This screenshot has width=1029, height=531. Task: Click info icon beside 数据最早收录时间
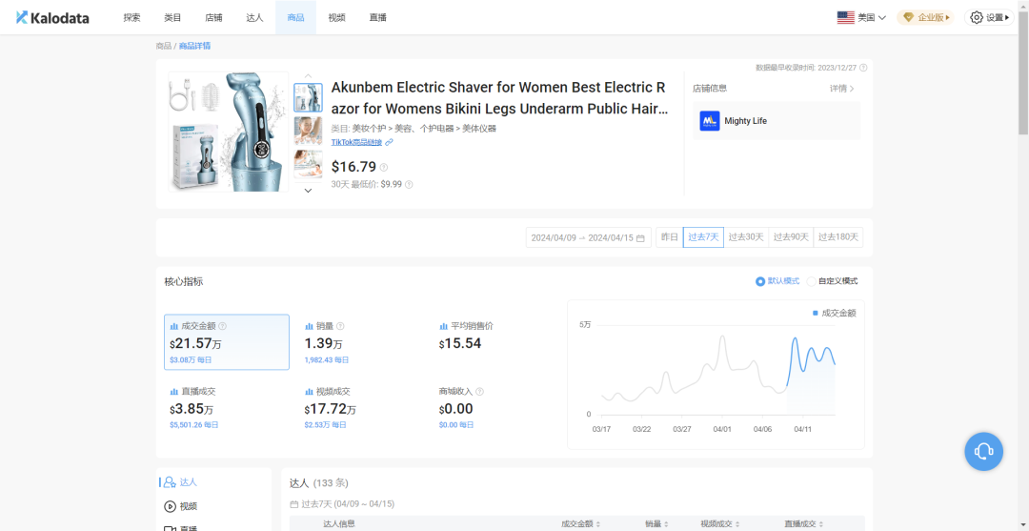coord(863,67)
